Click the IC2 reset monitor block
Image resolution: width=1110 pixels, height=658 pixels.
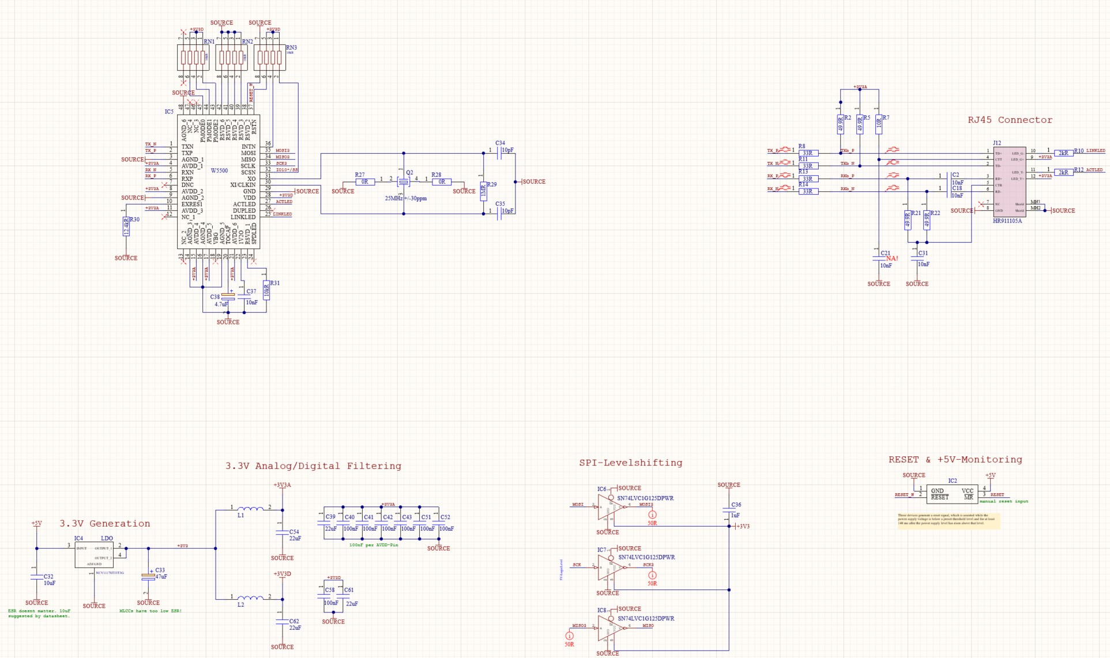click(x=952, y=494)
